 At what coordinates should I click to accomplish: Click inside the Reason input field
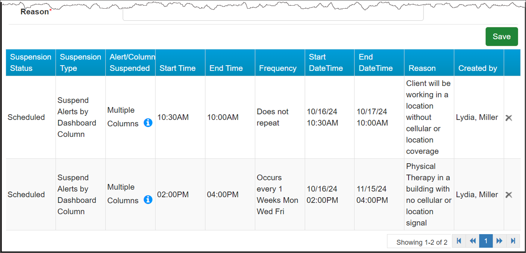coord(273,14)
